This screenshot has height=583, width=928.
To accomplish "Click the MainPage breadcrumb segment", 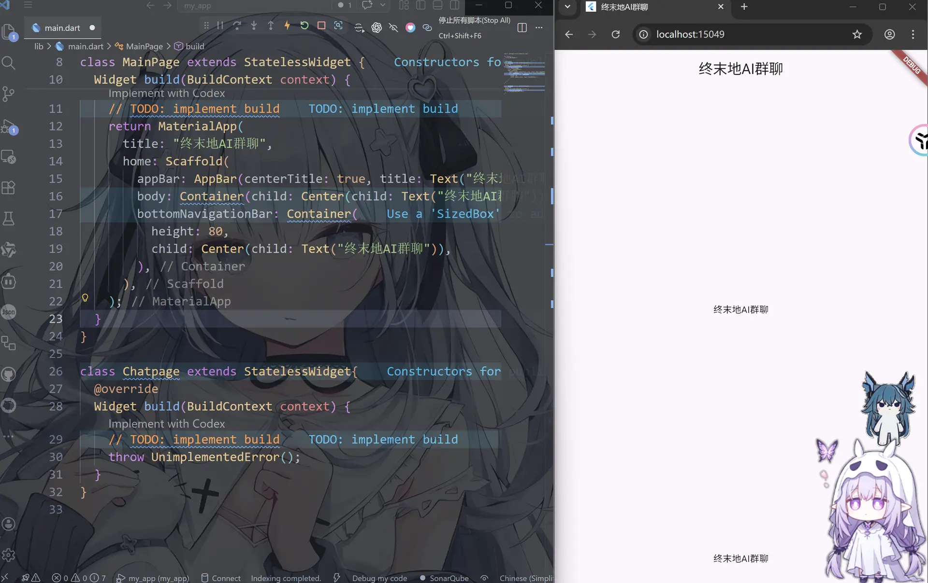I will click(x=144, y=46).
